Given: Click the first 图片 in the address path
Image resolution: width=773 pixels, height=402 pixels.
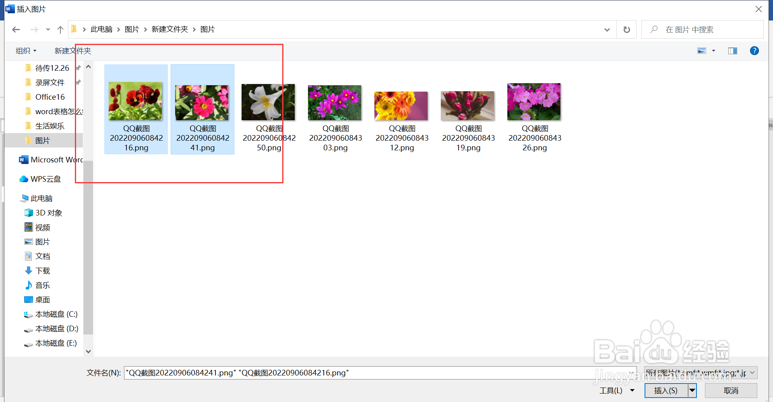Looking at the screenshot, I should 132,29.
